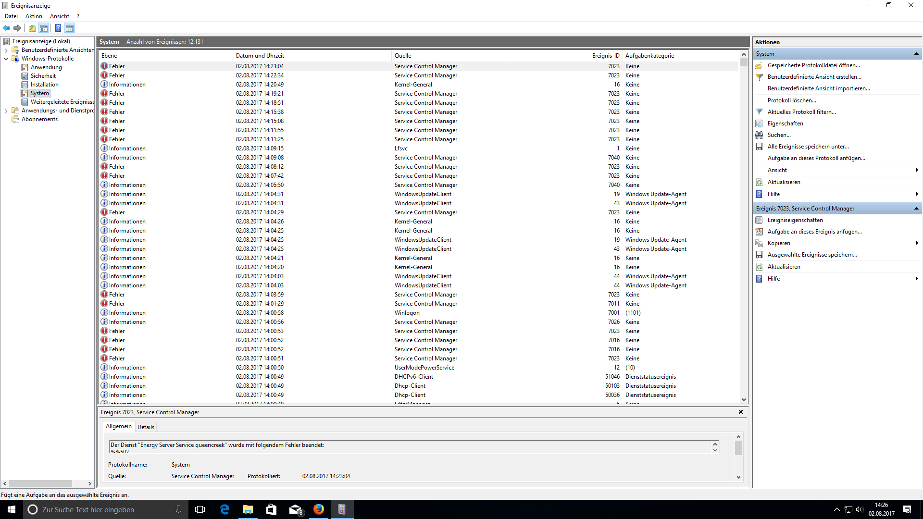
Task: Click Alle Ereignisse speichern unter floppy icon
Action: (x=808, y=147)
